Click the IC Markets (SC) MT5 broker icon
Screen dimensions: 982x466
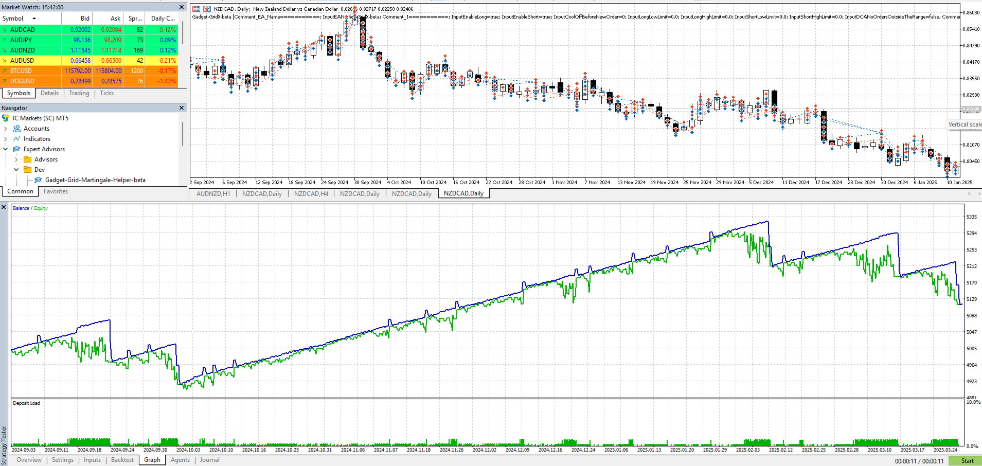[x=6, y=118]
